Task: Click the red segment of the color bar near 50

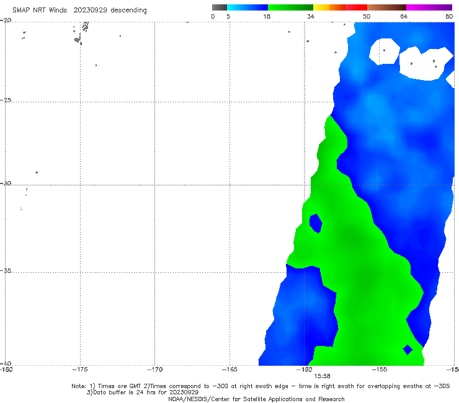Action: (356, 7)
